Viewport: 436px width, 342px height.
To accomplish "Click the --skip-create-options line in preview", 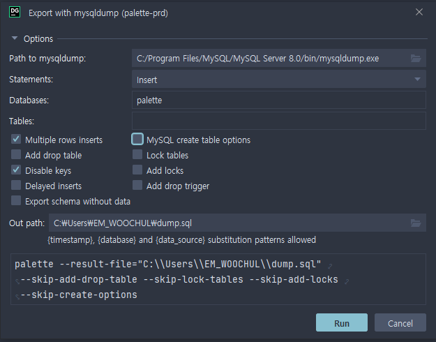I will [x=79, y=295].
